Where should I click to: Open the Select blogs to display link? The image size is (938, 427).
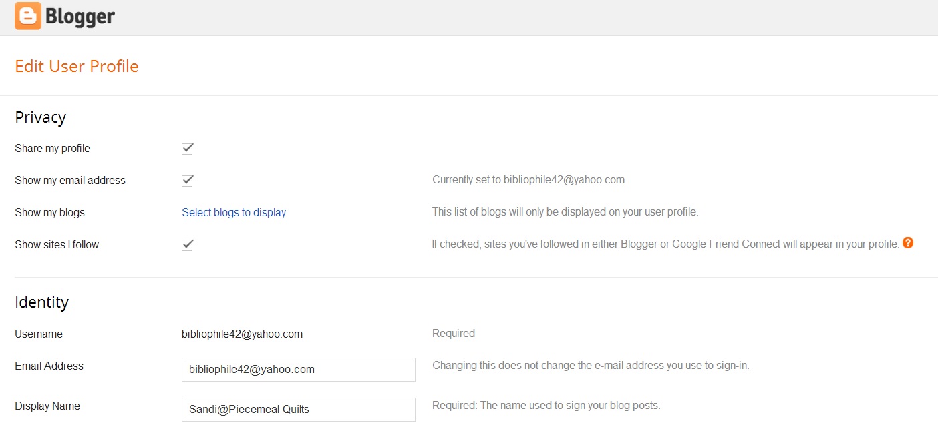click(234, 213)
